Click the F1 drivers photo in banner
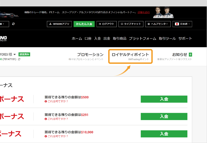 pos(163,12)
